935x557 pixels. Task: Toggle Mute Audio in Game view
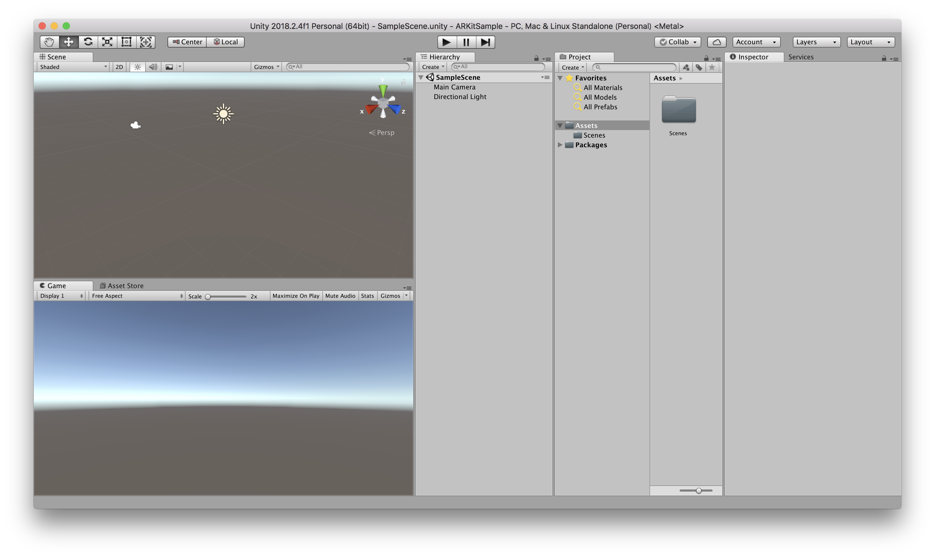[339, 296]
